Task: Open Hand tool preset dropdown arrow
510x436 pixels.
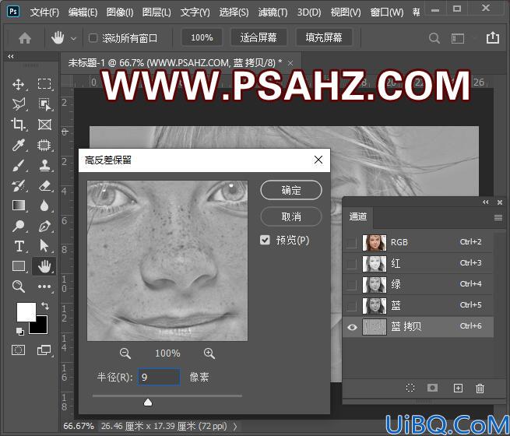Action: coord(73,39)
